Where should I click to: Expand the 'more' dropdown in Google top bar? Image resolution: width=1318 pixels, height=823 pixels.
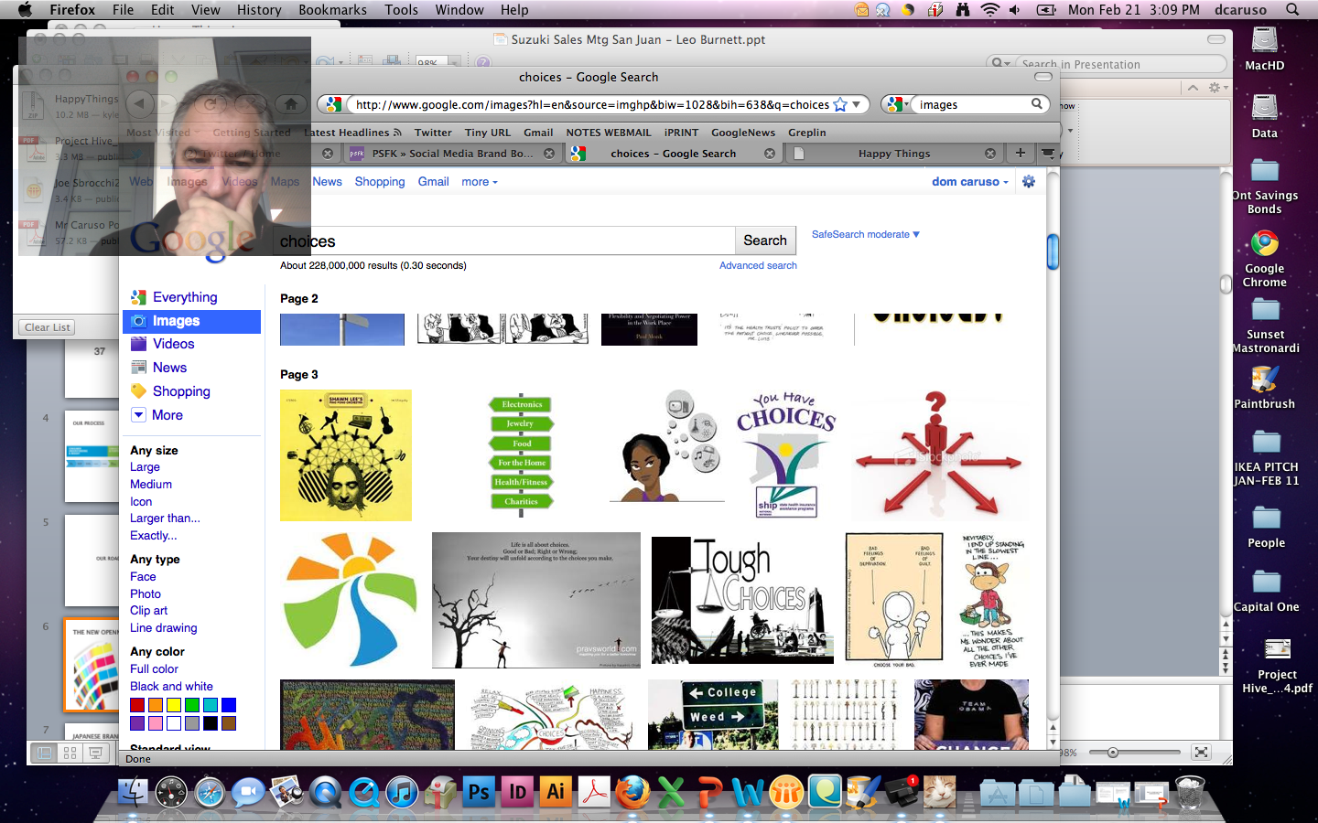point(479,182)
